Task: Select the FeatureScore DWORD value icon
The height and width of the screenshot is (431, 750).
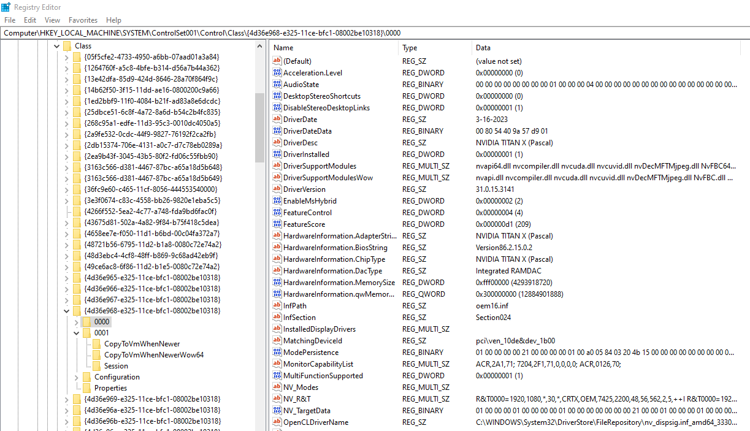Action: (277, 224)
